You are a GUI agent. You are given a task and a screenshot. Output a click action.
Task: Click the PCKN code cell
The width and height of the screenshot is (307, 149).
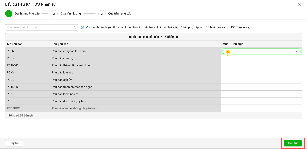click(x=28, y=94)
